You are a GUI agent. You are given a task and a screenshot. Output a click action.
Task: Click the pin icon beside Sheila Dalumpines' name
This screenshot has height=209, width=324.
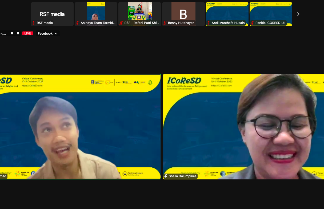166,176
